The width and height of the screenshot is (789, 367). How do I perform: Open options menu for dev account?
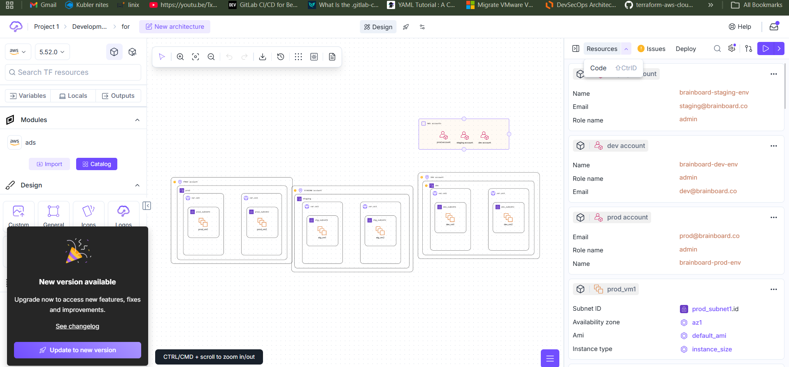click(x=774, y=146)
